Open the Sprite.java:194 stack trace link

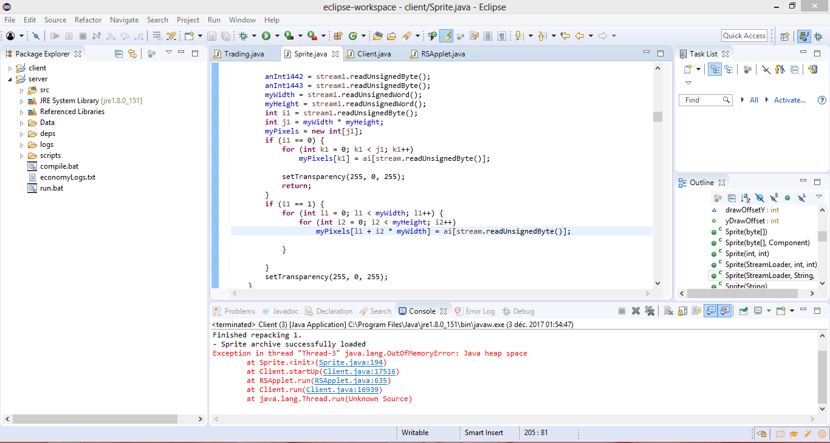352,362
